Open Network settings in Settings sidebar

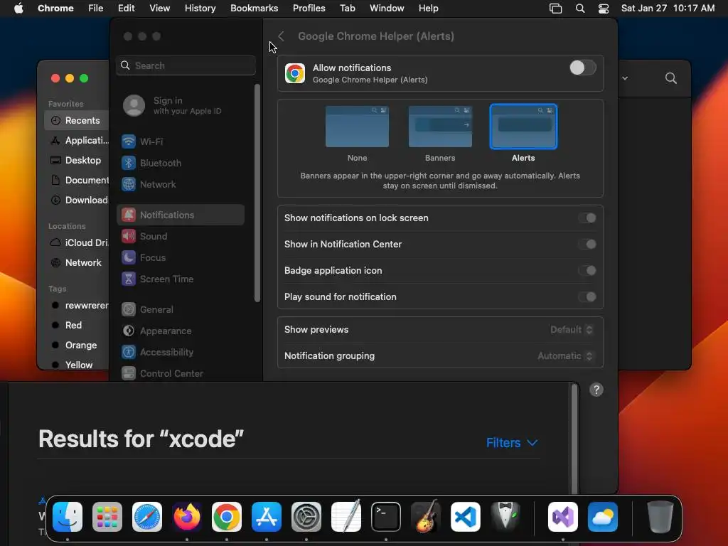tap(181, 184)
